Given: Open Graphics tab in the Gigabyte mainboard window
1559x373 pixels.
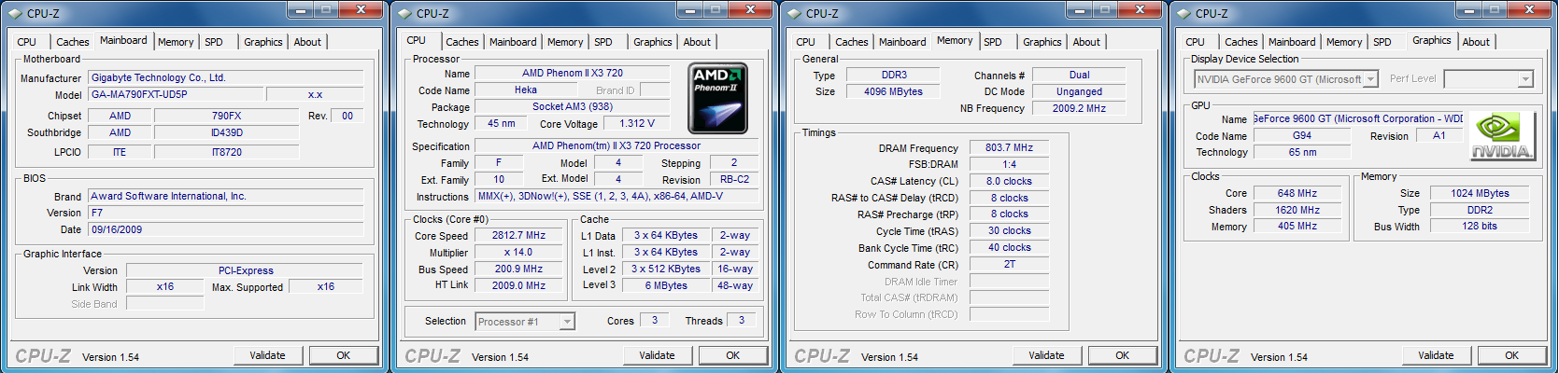Looking at the screenshot, I should 262,42.
